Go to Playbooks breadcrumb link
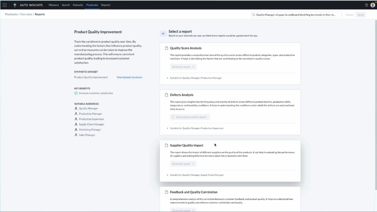This screenshot has width=377, height=212. (11, 14)
